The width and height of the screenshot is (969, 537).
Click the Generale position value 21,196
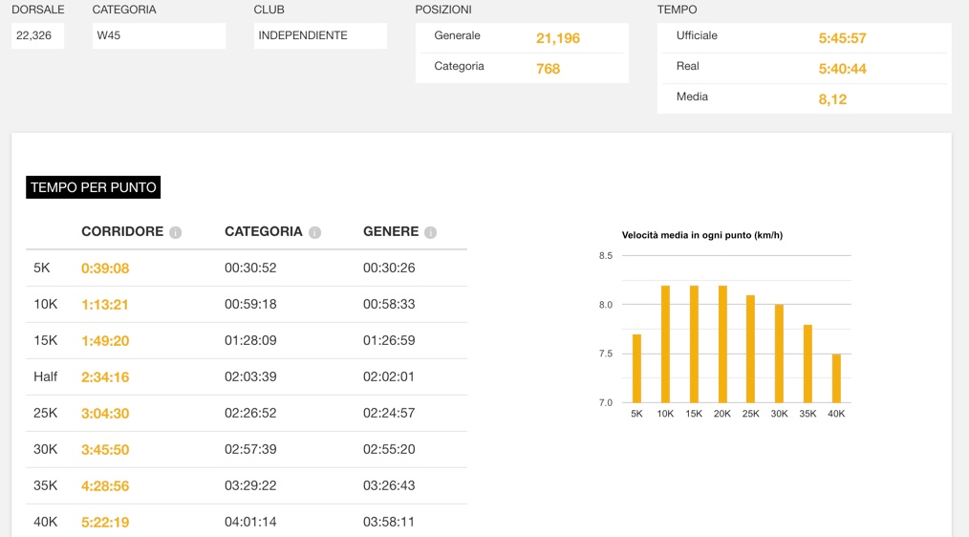[558, 38]
